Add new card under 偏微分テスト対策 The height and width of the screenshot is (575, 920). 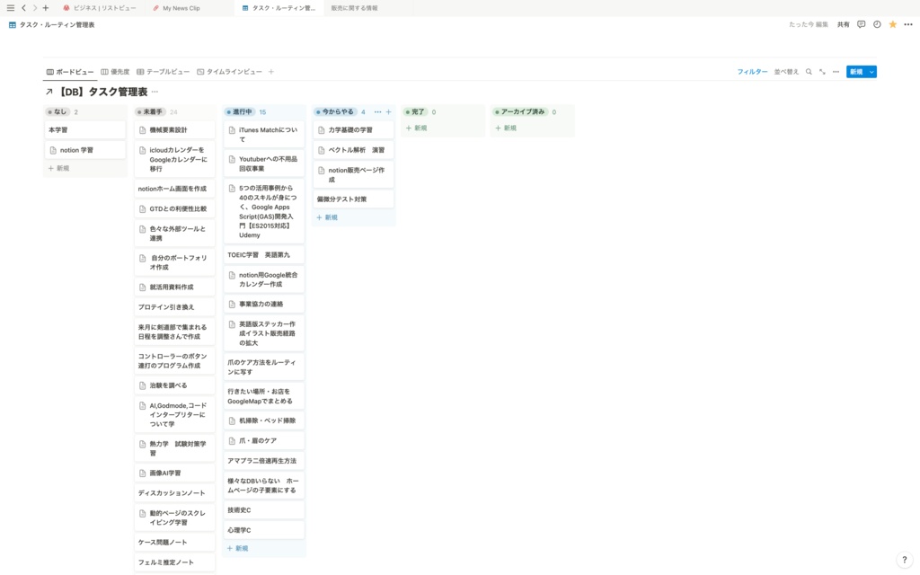[x=327, y=217]
